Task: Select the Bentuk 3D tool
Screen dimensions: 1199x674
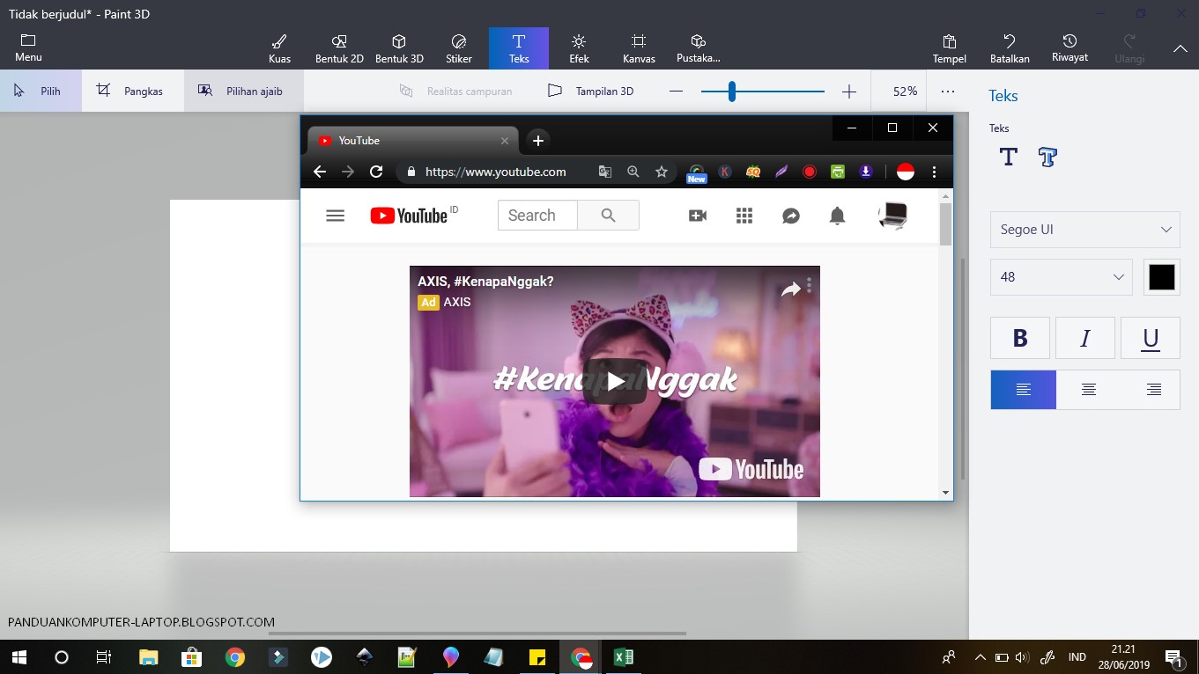Action: coord(398,48)
